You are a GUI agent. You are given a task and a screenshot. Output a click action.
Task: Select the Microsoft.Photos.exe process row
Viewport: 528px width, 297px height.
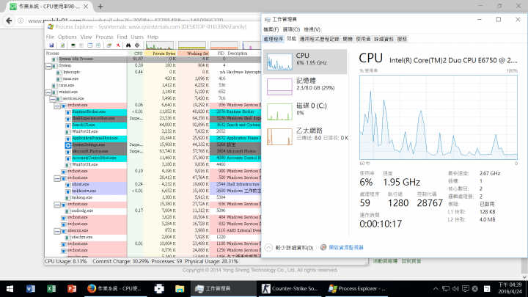[x=153, y=151]
